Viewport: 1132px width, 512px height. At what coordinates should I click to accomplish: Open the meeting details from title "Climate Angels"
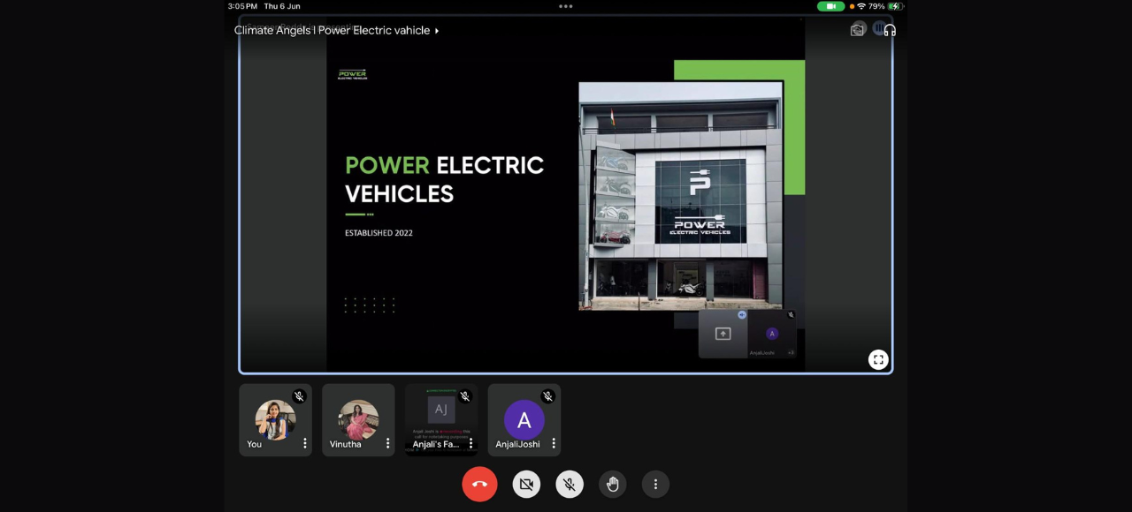[x=336, y=30]
